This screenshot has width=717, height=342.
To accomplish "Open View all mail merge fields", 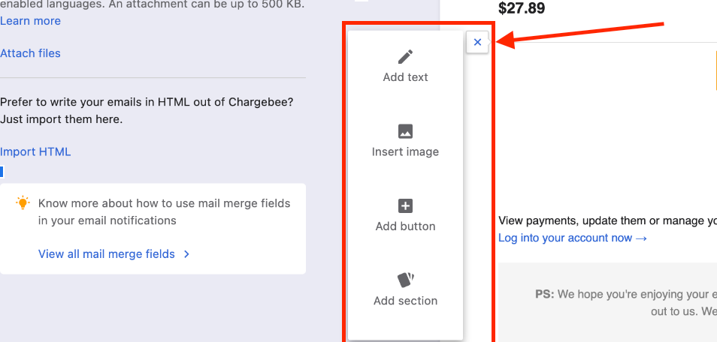I will pyautogui.click(x=106, y=254).
